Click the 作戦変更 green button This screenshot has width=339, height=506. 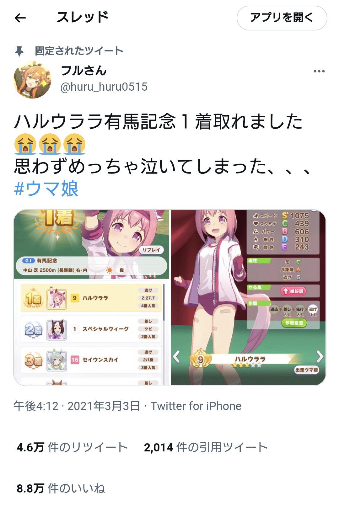click(294, 323)
